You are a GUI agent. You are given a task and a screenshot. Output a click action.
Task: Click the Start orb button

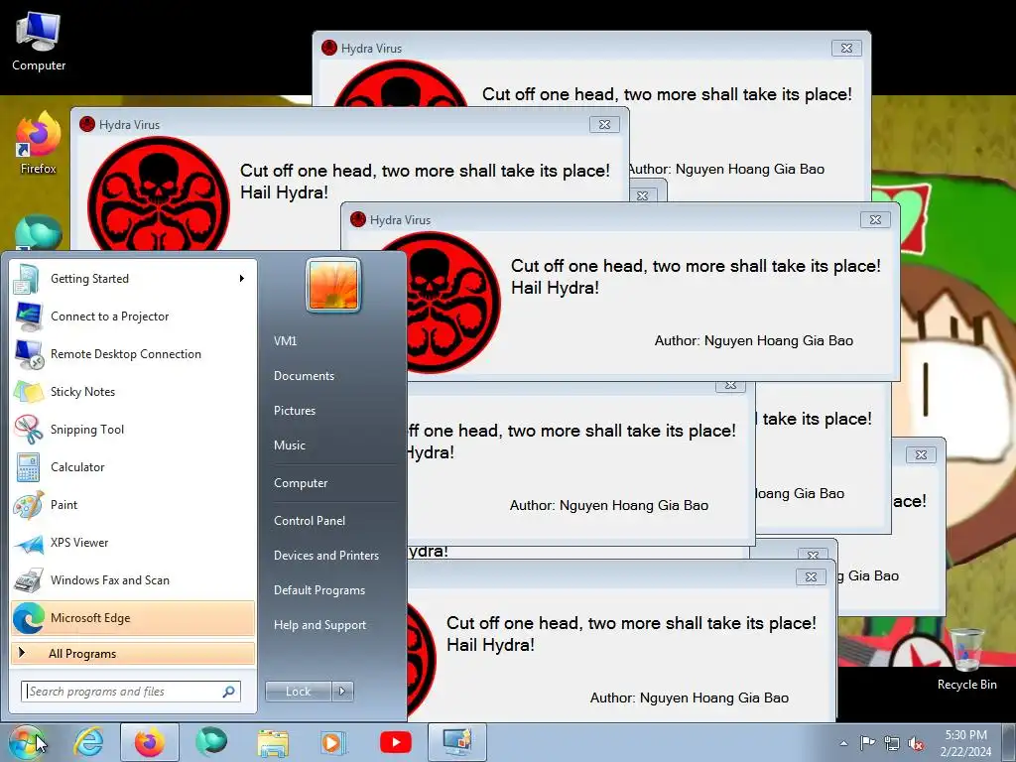tap(26, 742)
